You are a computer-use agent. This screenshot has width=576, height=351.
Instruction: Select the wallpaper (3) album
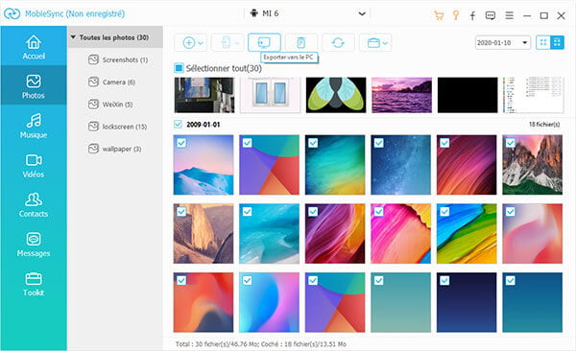click(x=114, y=149)
